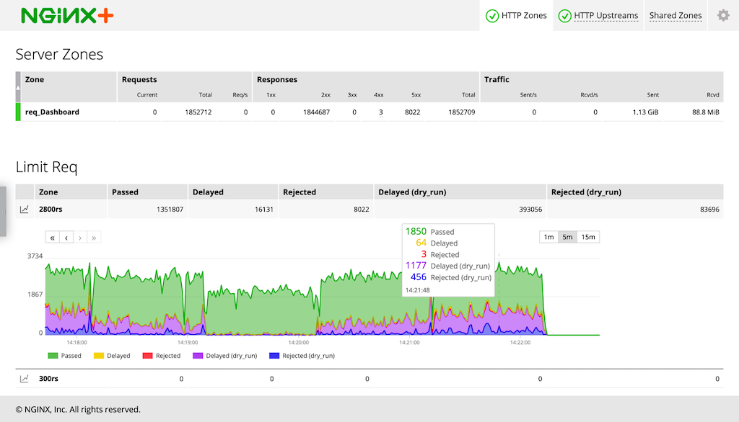Step chart back with single-left arrow
739x422 pixels.
(66, 237)
